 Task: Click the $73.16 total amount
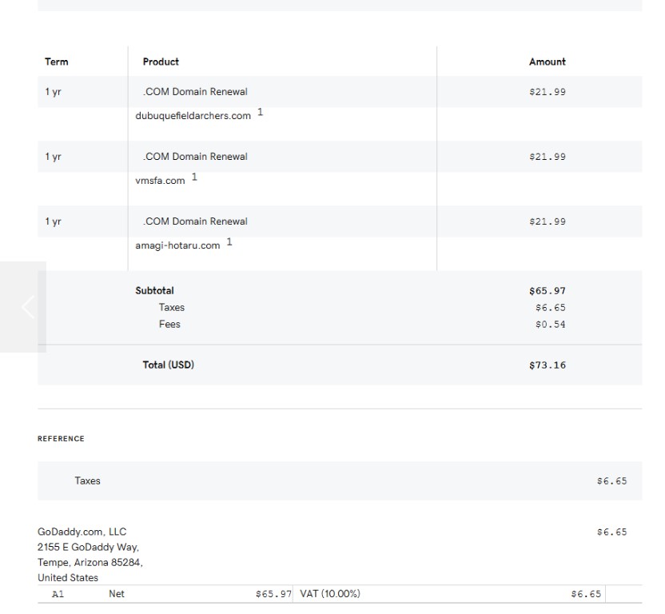547,365
